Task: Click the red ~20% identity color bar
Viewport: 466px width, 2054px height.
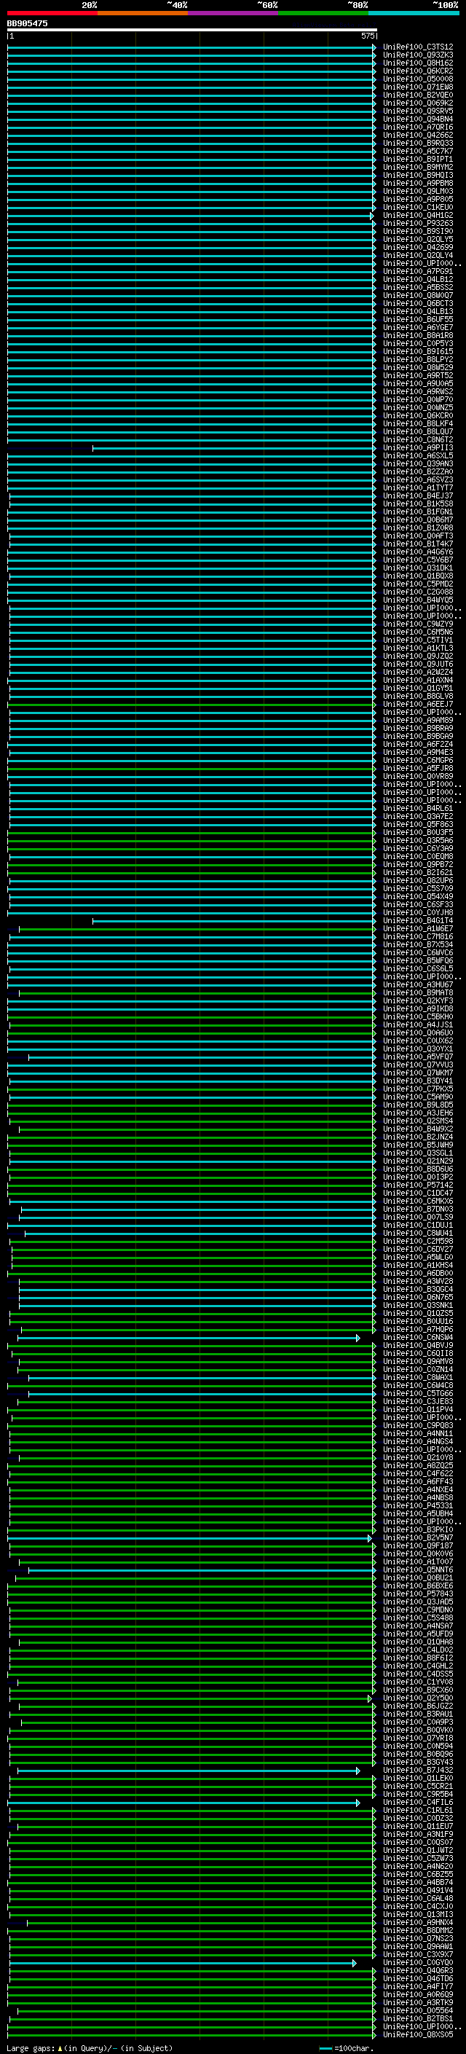Action: pyautogui.click(x=52, y=14)
